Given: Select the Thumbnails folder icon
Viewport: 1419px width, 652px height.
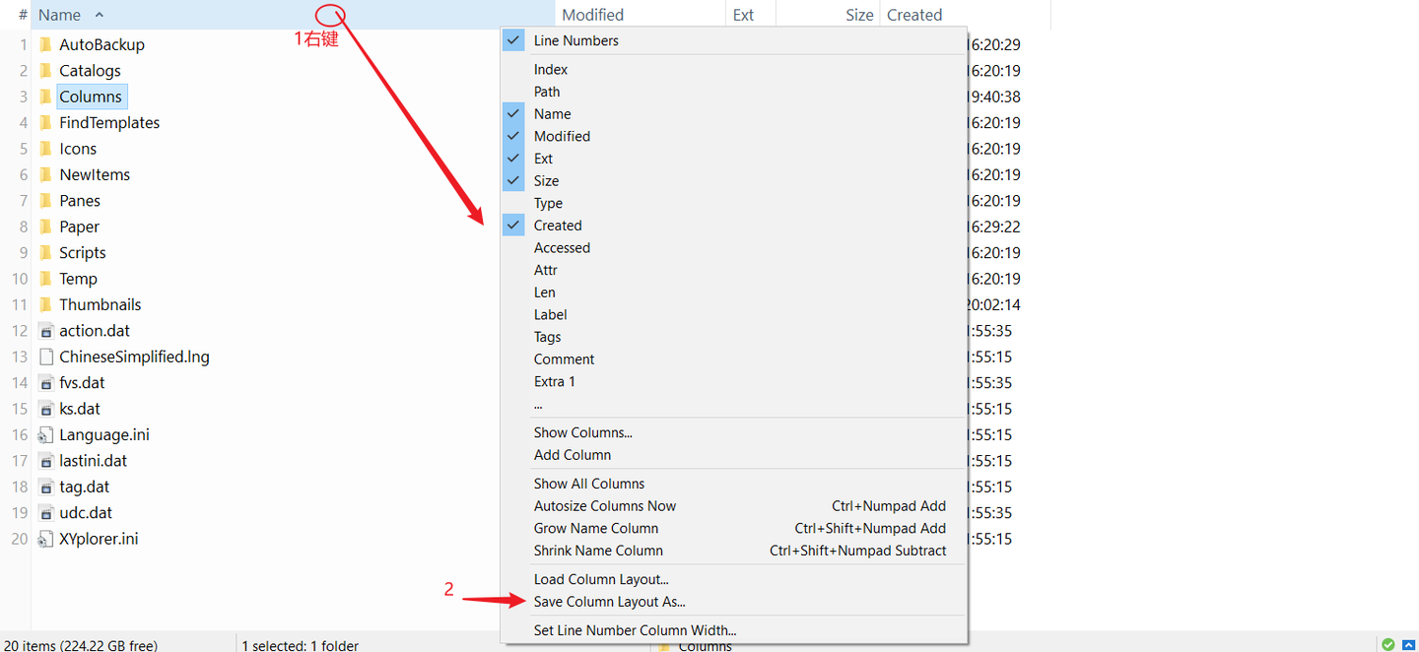Looking at the screenshot, I should 45,304.
